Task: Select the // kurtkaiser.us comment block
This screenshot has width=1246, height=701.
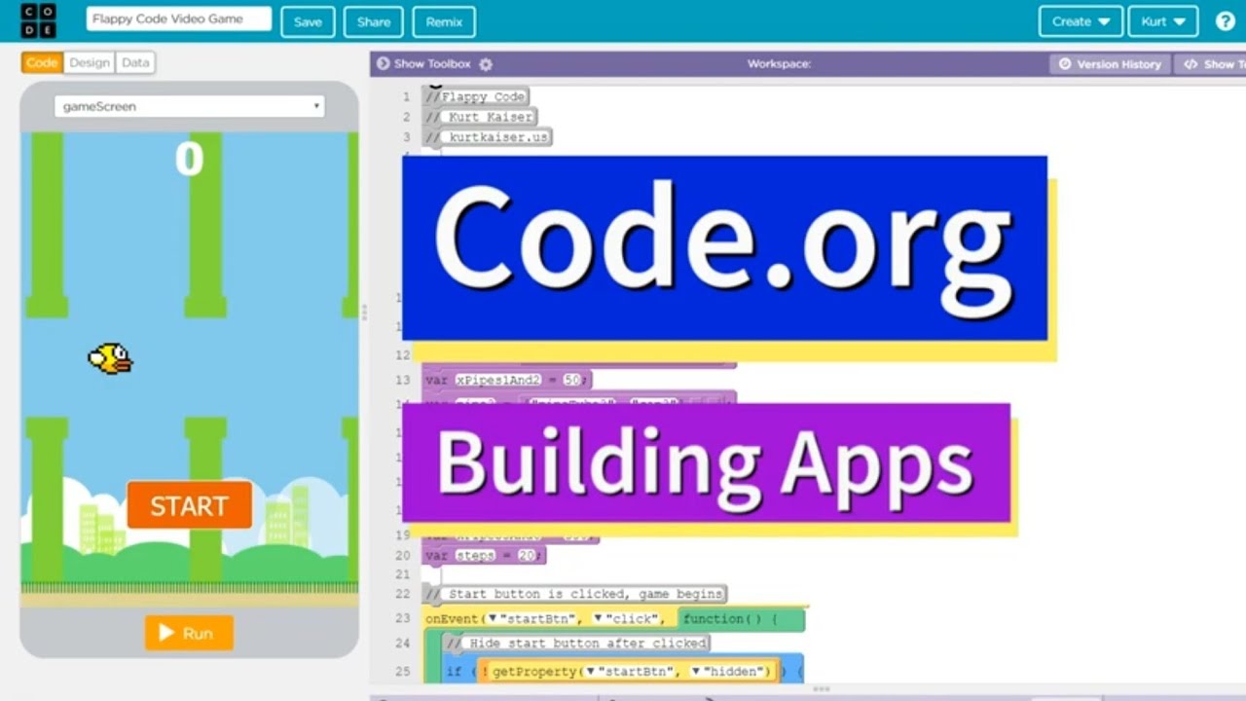Action: [x=488, y=137]
